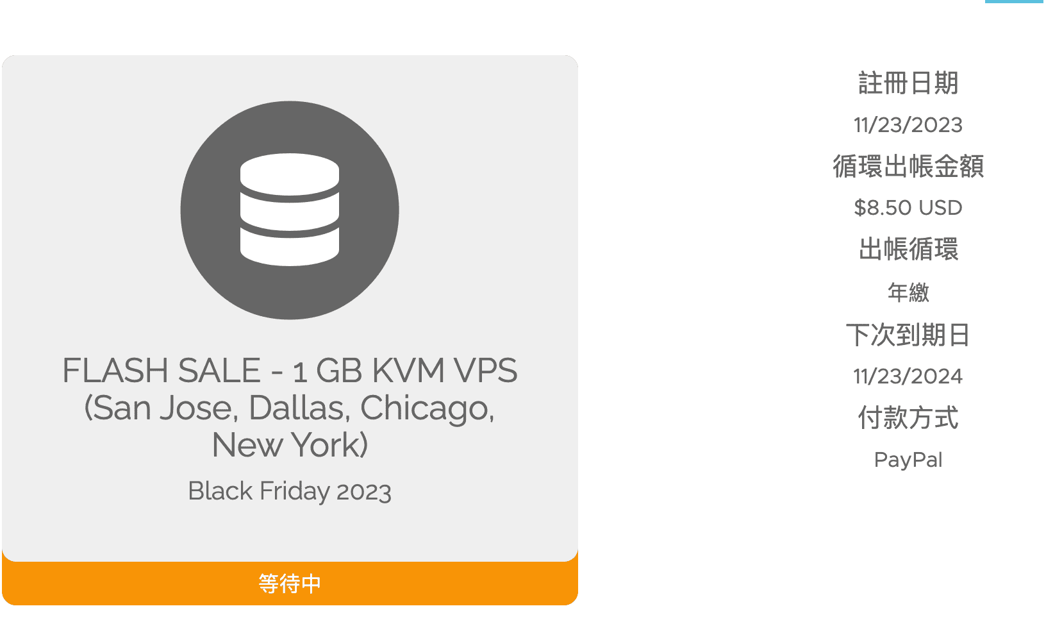Select the 年繳 billing cycle value
Image resolution: width=1046 pixels, height=622 pixels.
pos(908,292)
